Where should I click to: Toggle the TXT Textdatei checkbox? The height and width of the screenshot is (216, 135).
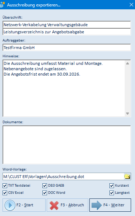click(x=5, y=186)
